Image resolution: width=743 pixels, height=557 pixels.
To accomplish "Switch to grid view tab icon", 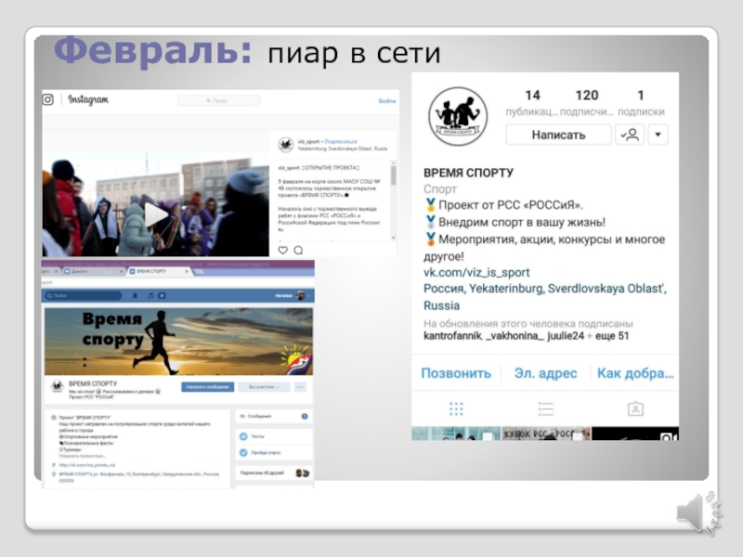I will 456,408.
